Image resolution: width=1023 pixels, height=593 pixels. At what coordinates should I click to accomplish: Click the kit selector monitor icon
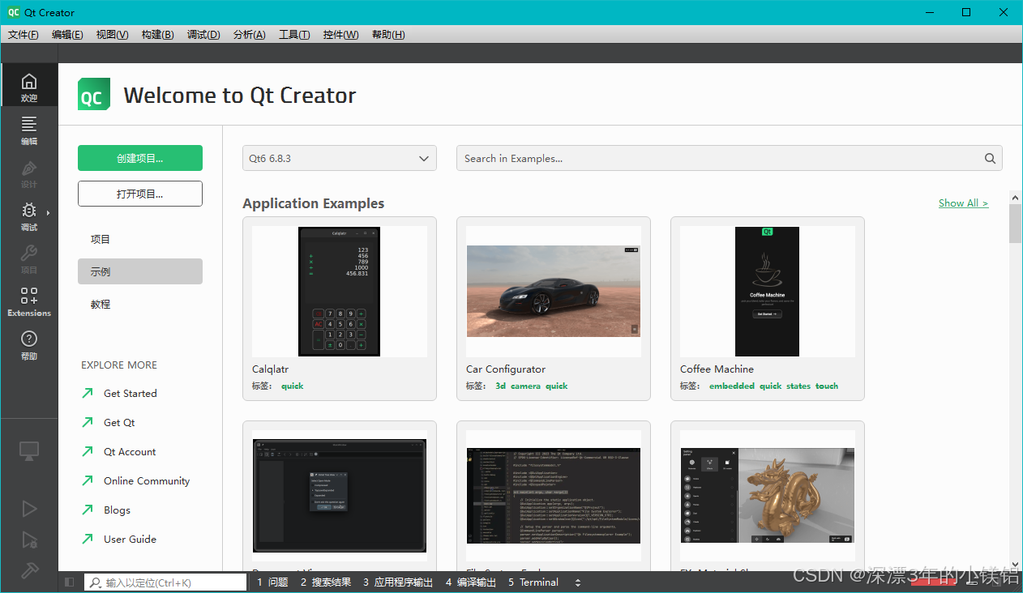tap(29, 450)
